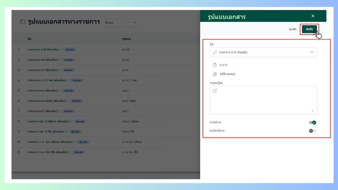Turn off the การใช้งาน switch
Viewport: 338px width, 190px height.
pyautogui.click(x=313, y=122)
